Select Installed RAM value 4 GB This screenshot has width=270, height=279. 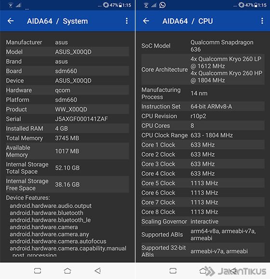coord(62,129)
